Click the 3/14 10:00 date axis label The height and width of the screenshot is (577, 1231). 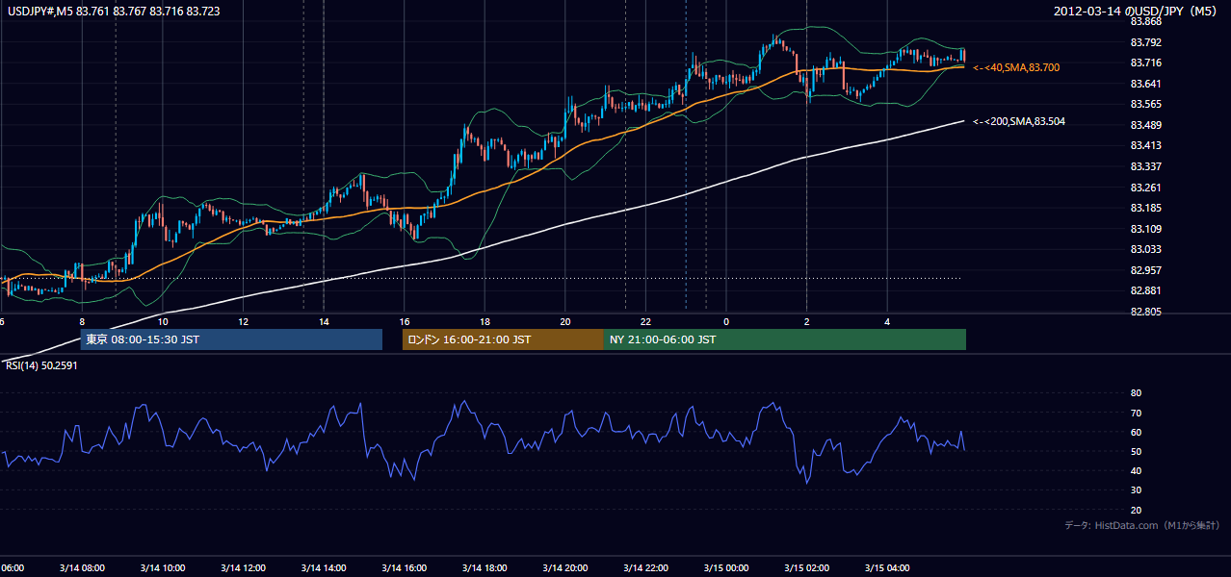(162, 567)
